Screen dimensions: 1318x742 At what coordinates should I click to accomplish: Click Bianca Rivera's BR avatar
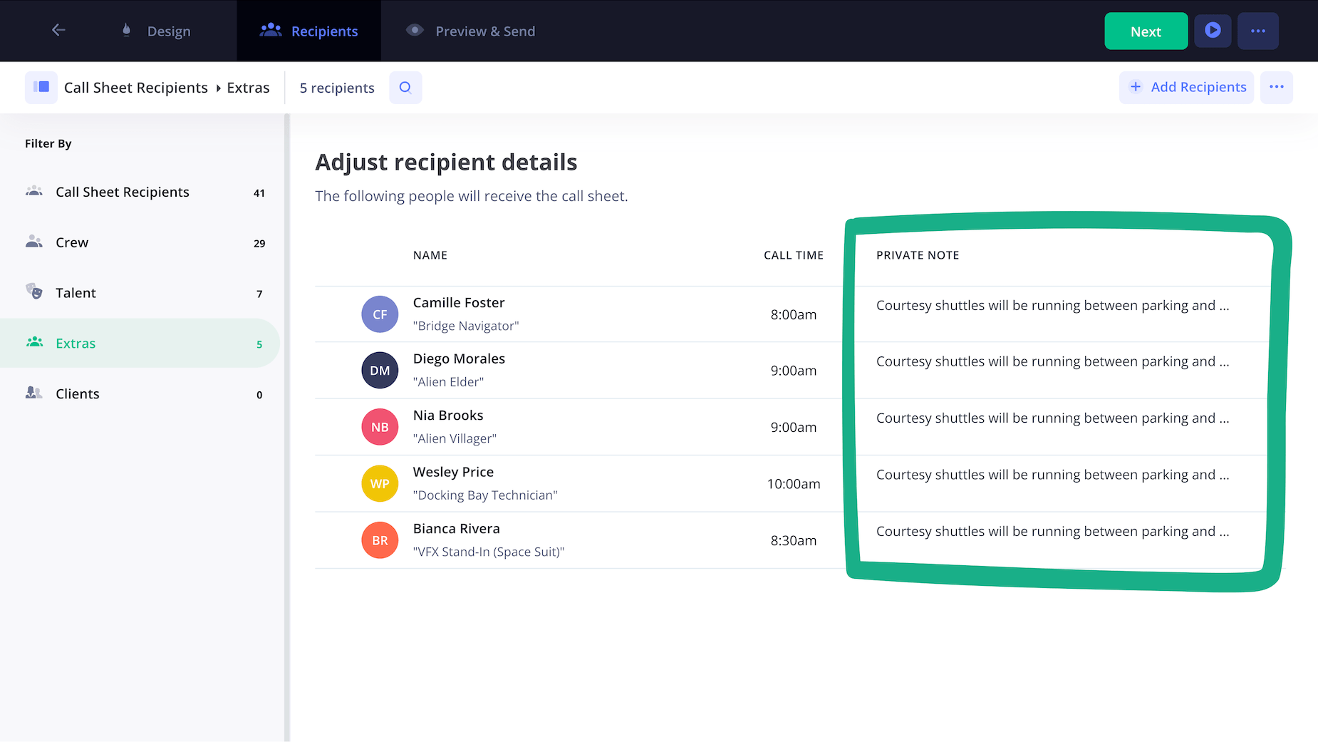tap(380, 540)
